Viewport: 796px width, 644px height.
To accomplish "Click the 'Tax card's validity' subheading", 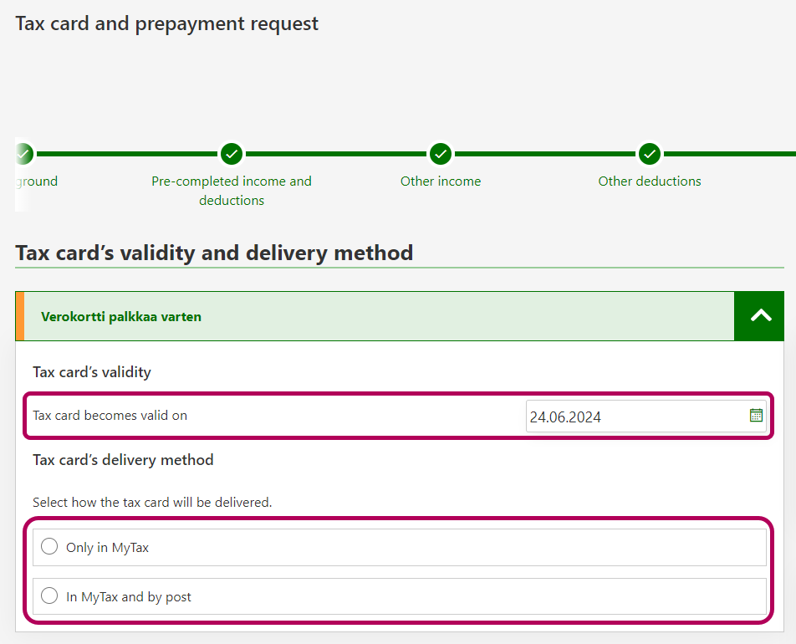I will coord(92,372).
